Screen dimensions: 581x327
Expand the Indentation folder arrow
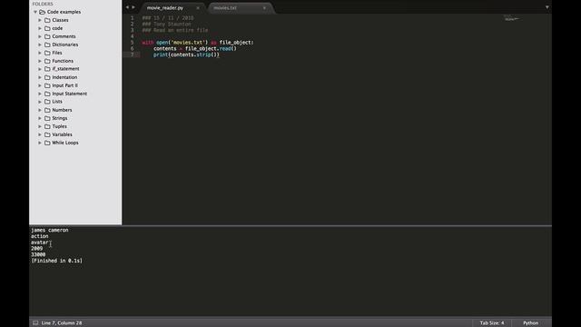pyautogui.click(x=40, y=77)
